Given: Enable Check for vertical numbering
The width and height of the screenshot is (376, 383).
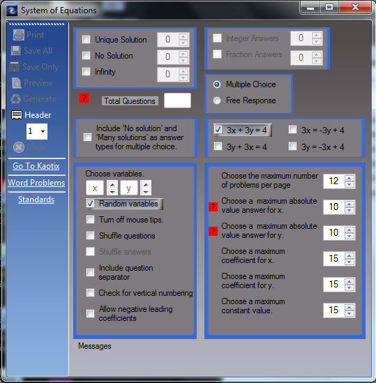Looking at the screenshot, I should pos(90,292).
